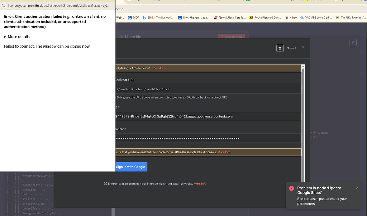Click the site information icon in the address bar
367x216 pixels.
coord(4,5)
